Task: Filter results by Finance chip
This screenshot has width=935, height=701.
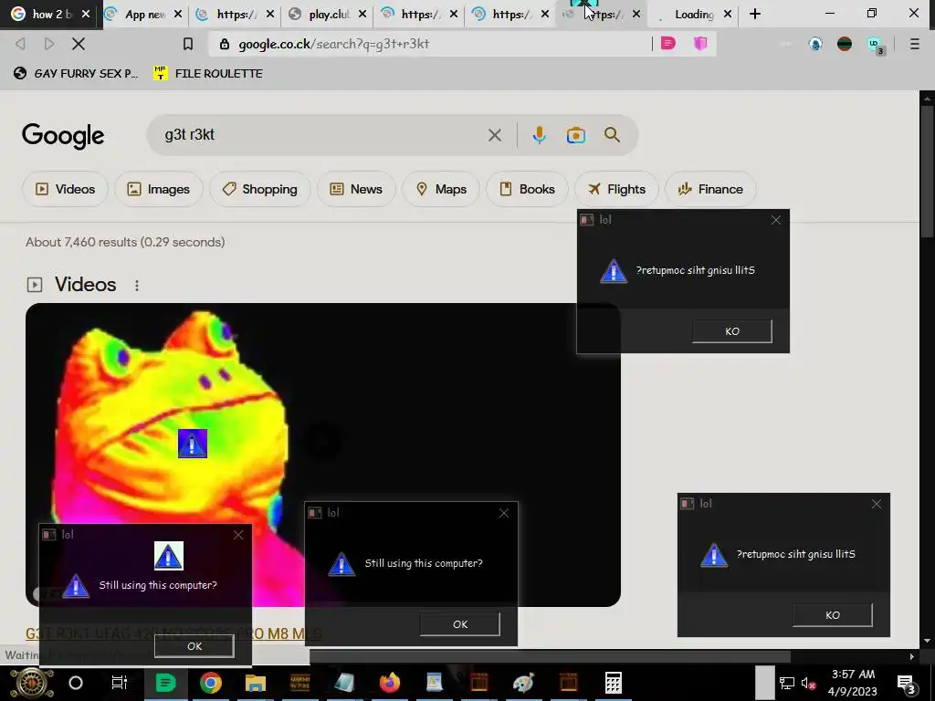Action: coord(710,190)
